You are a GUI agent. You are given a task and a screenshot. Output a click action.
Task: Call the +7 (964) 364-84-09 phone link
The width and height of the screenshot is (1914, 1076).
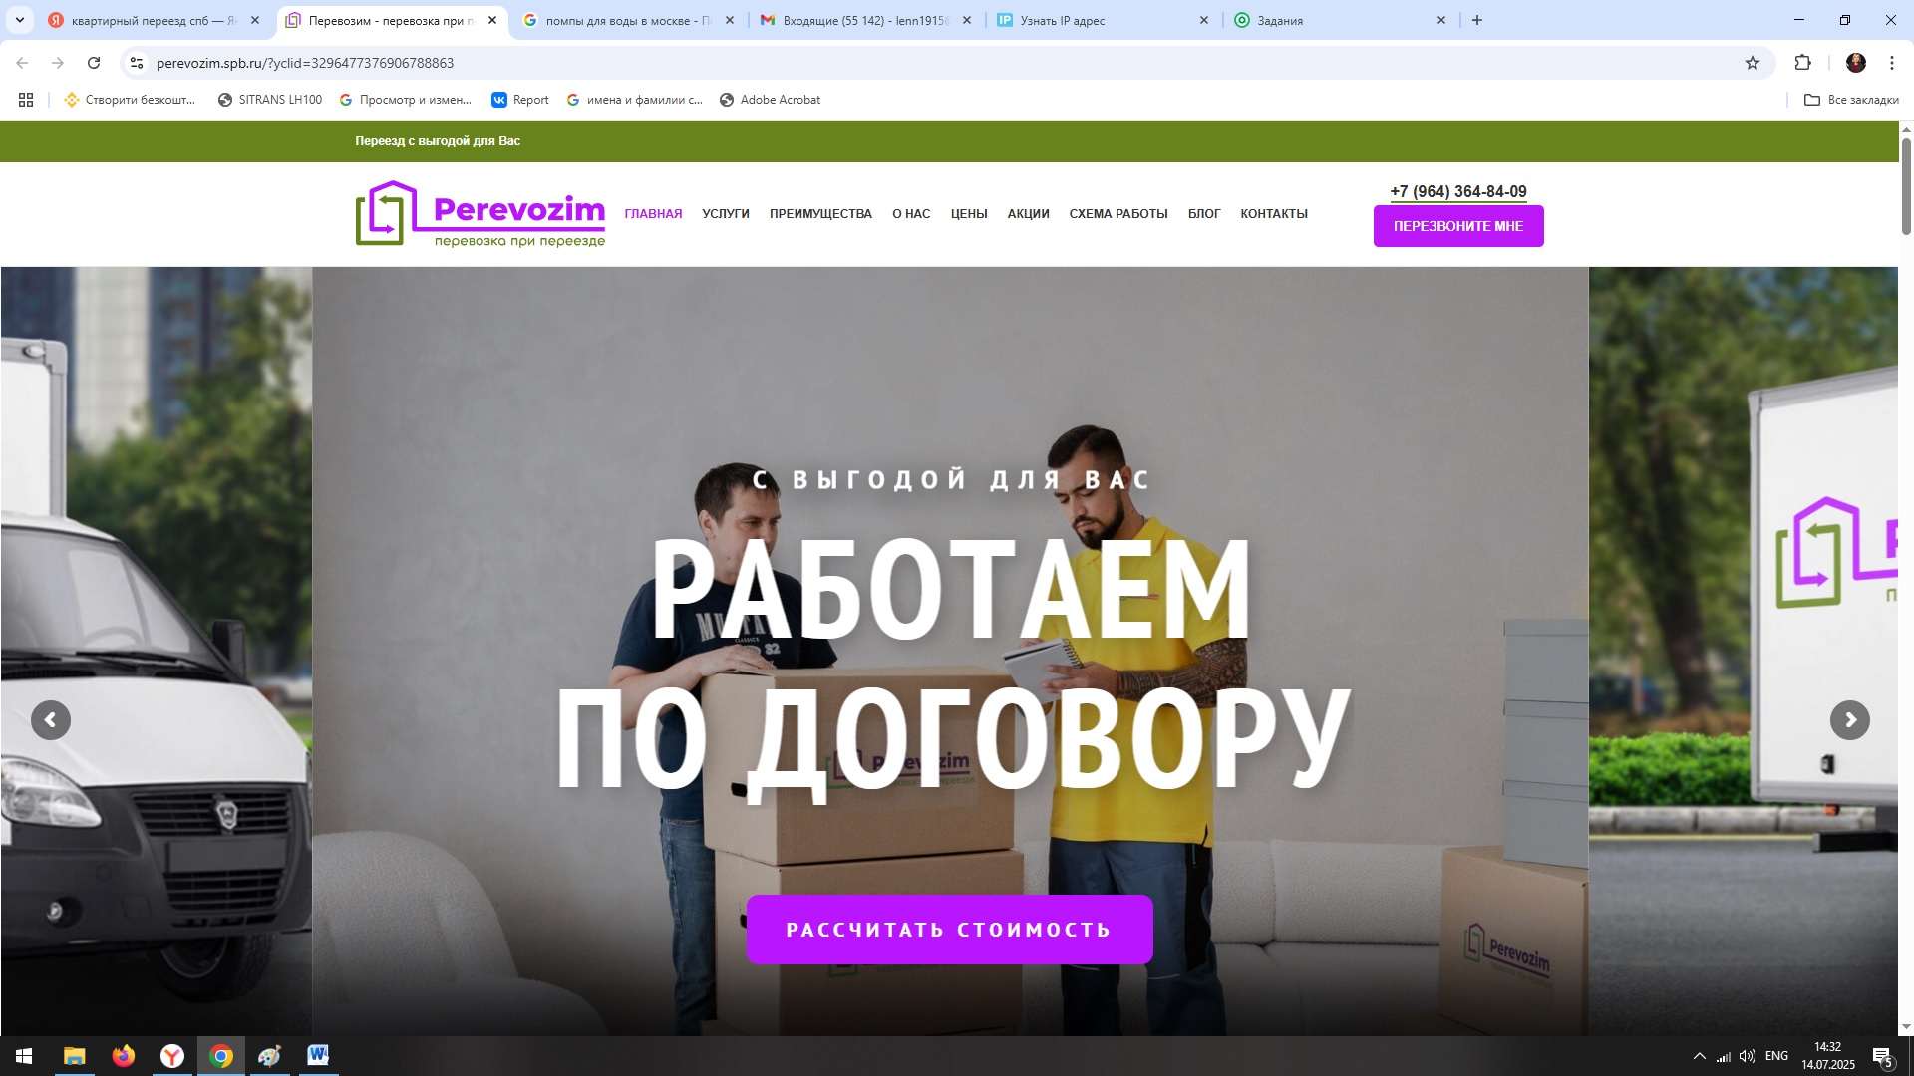[1457, 191]
